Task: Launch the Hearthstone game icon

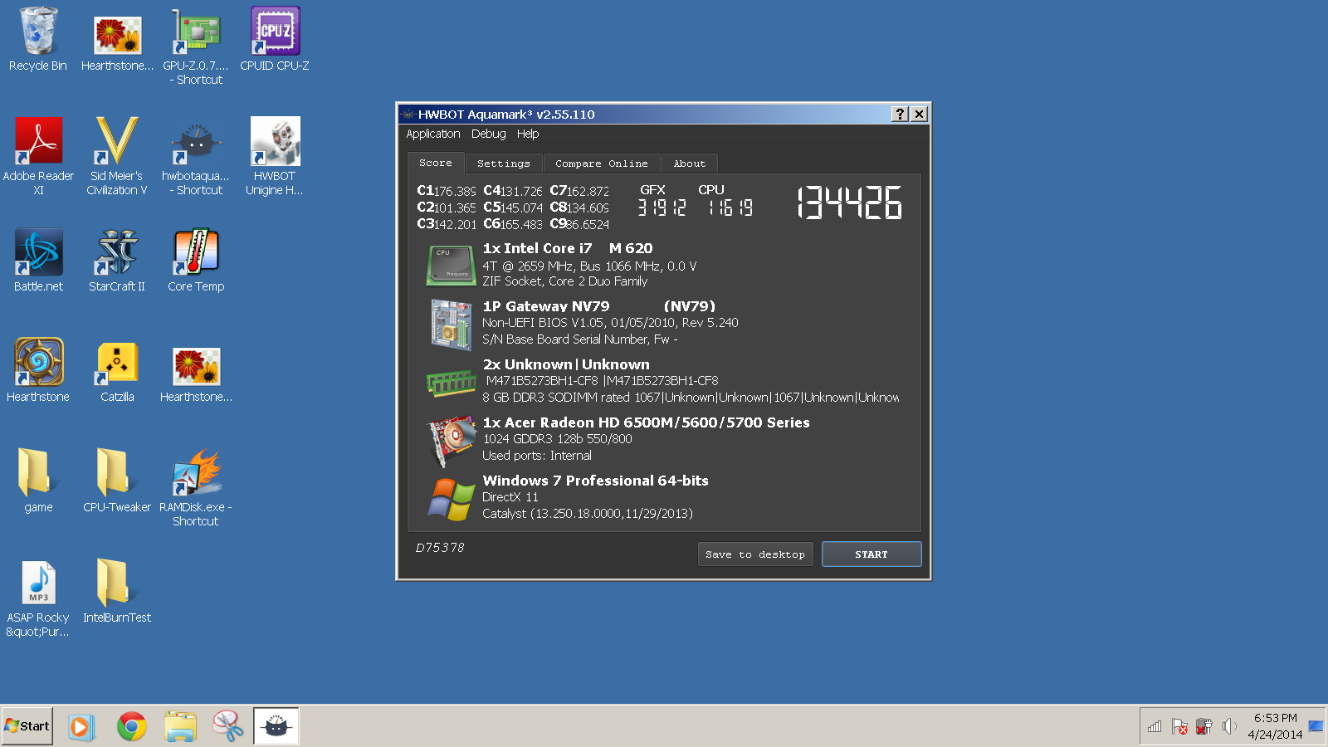Action: (x=38, y=370)
